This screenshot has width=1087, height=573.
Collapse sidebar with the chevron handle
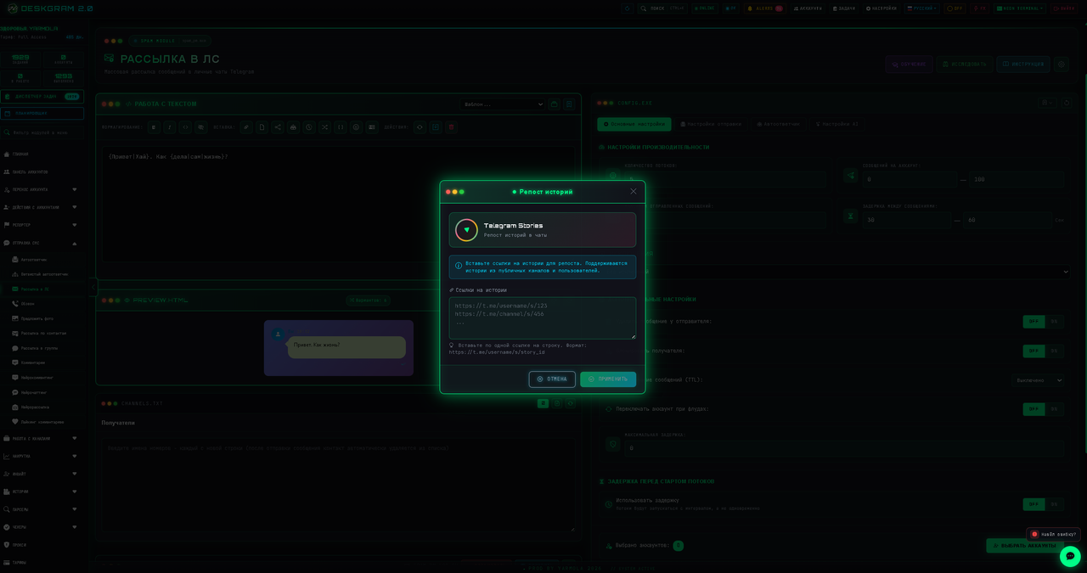(x=93, y=288)
